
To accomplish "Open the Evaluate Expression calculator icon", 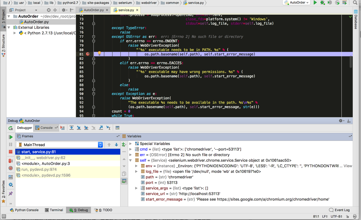I will 117,128.
